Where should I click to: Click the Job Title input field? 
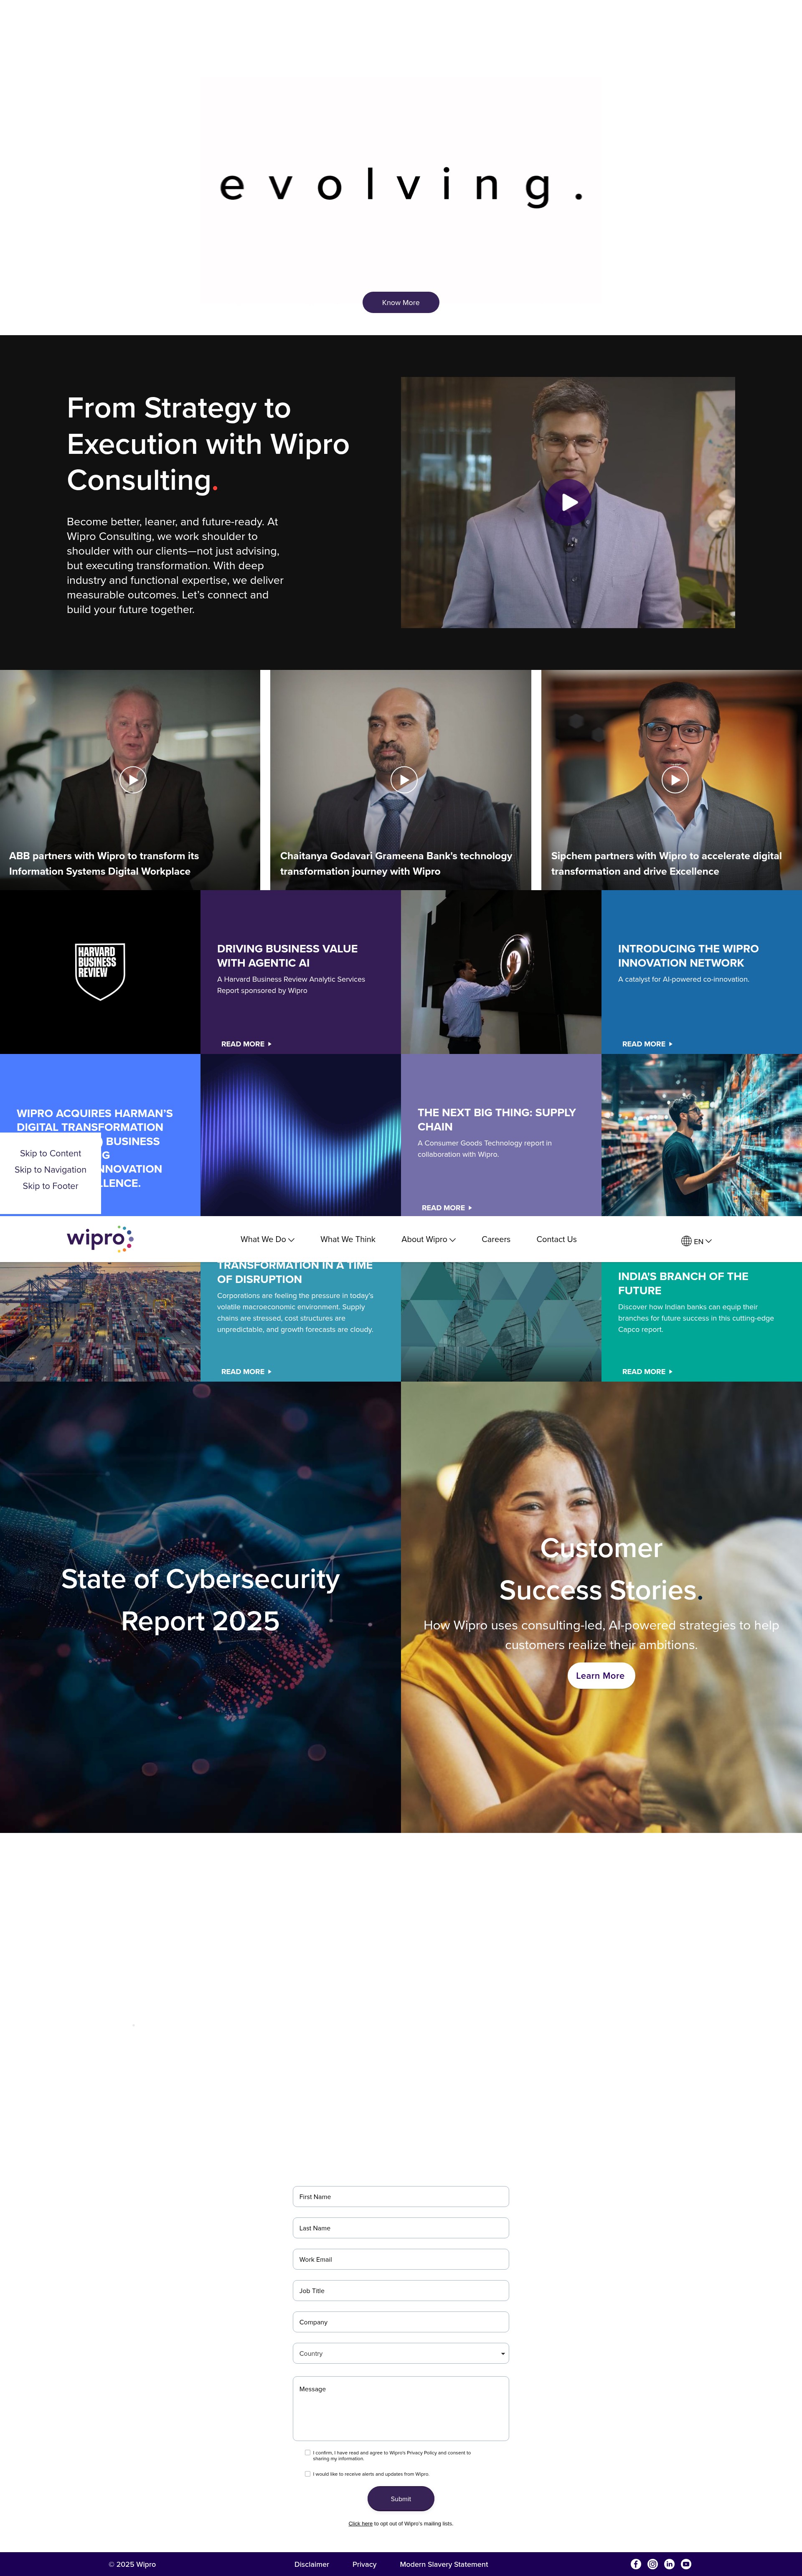coord(401,2290)
